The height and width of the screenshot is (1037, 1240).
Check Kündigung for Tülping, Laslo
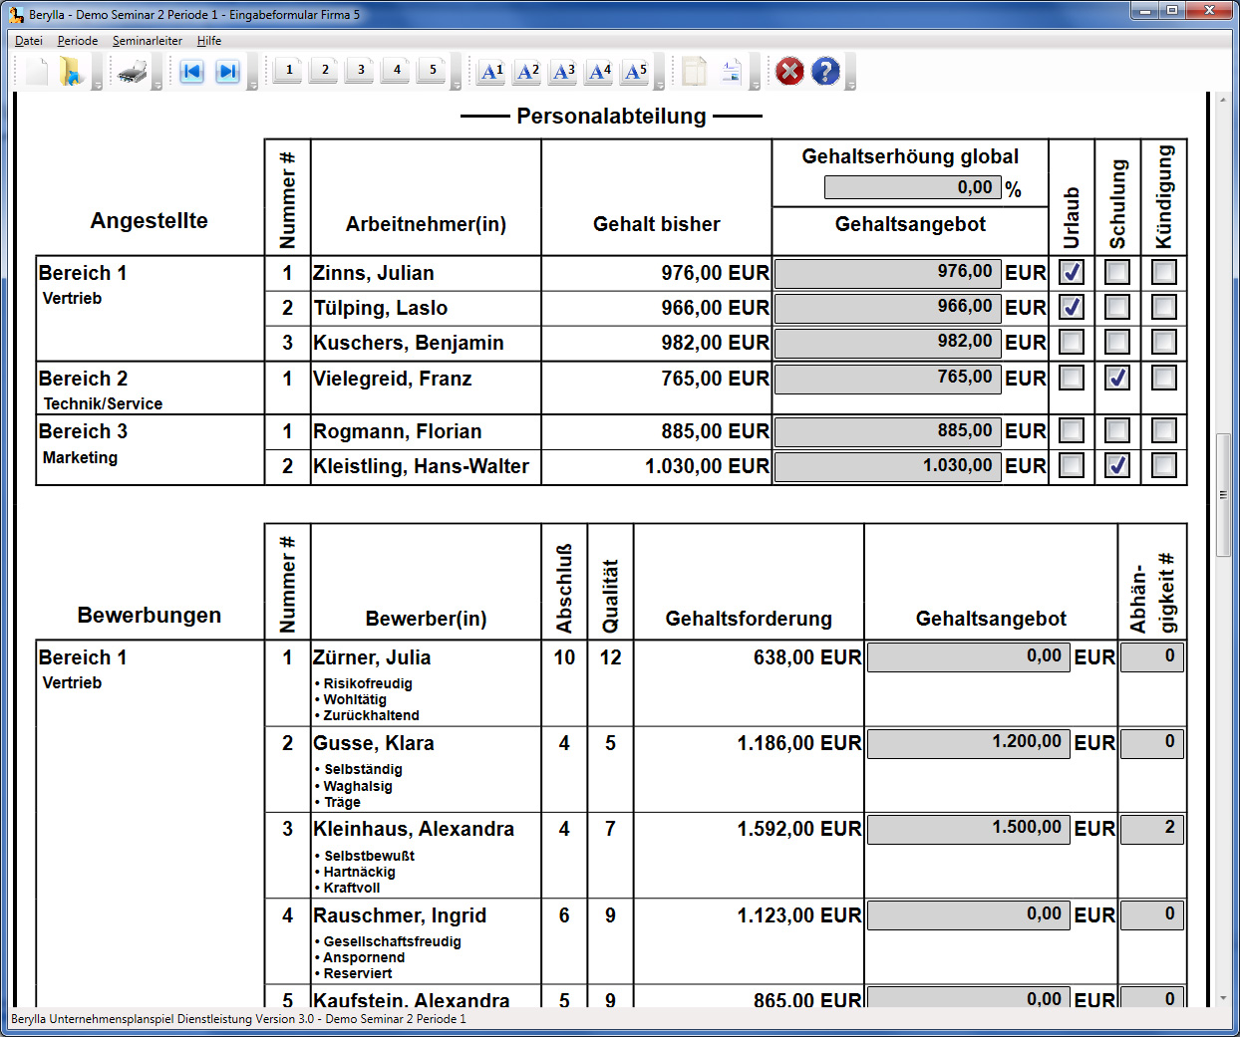click(x=1164, y=307)
